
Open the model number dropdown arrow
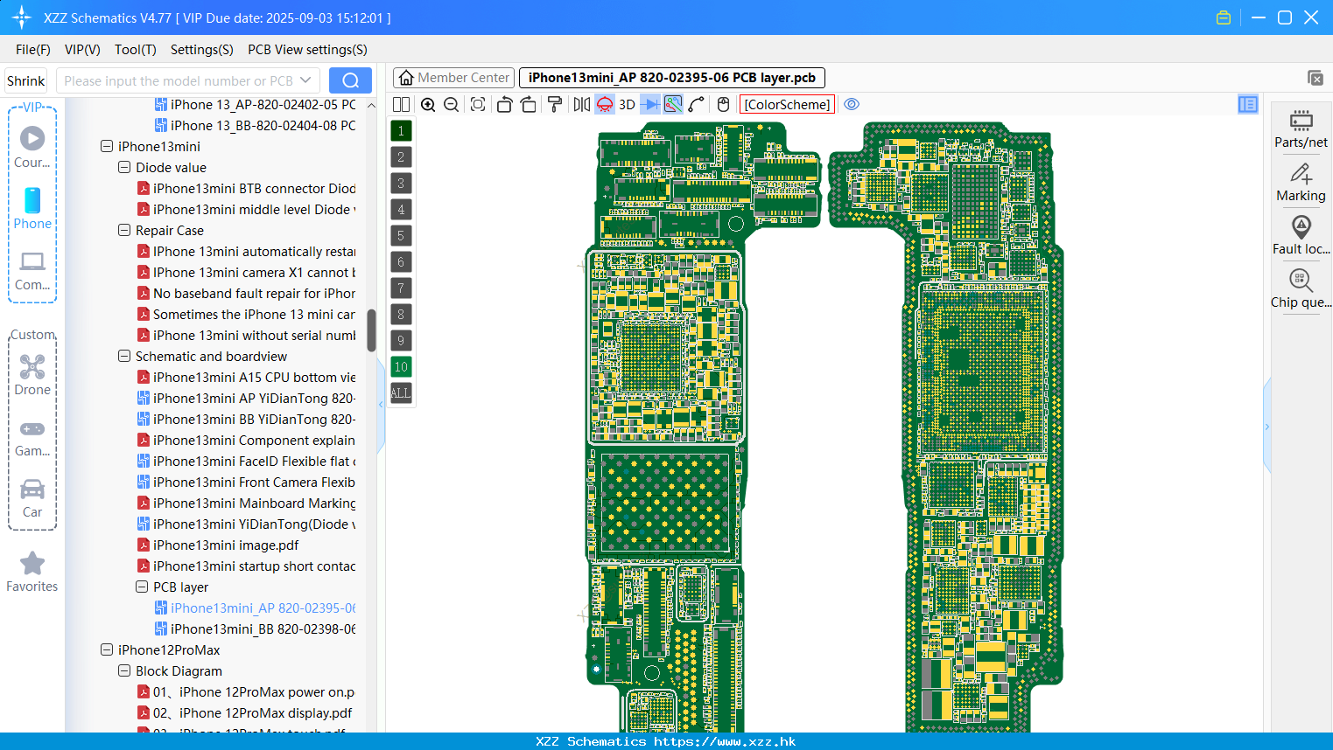coord(305,80)
